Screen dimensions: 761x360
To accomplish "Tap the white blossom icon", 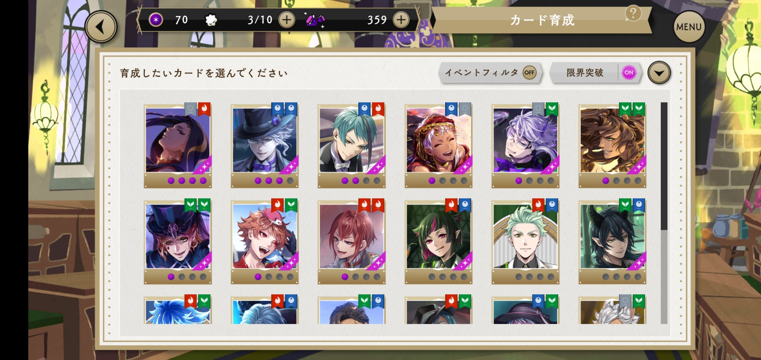I will point(211,20).
